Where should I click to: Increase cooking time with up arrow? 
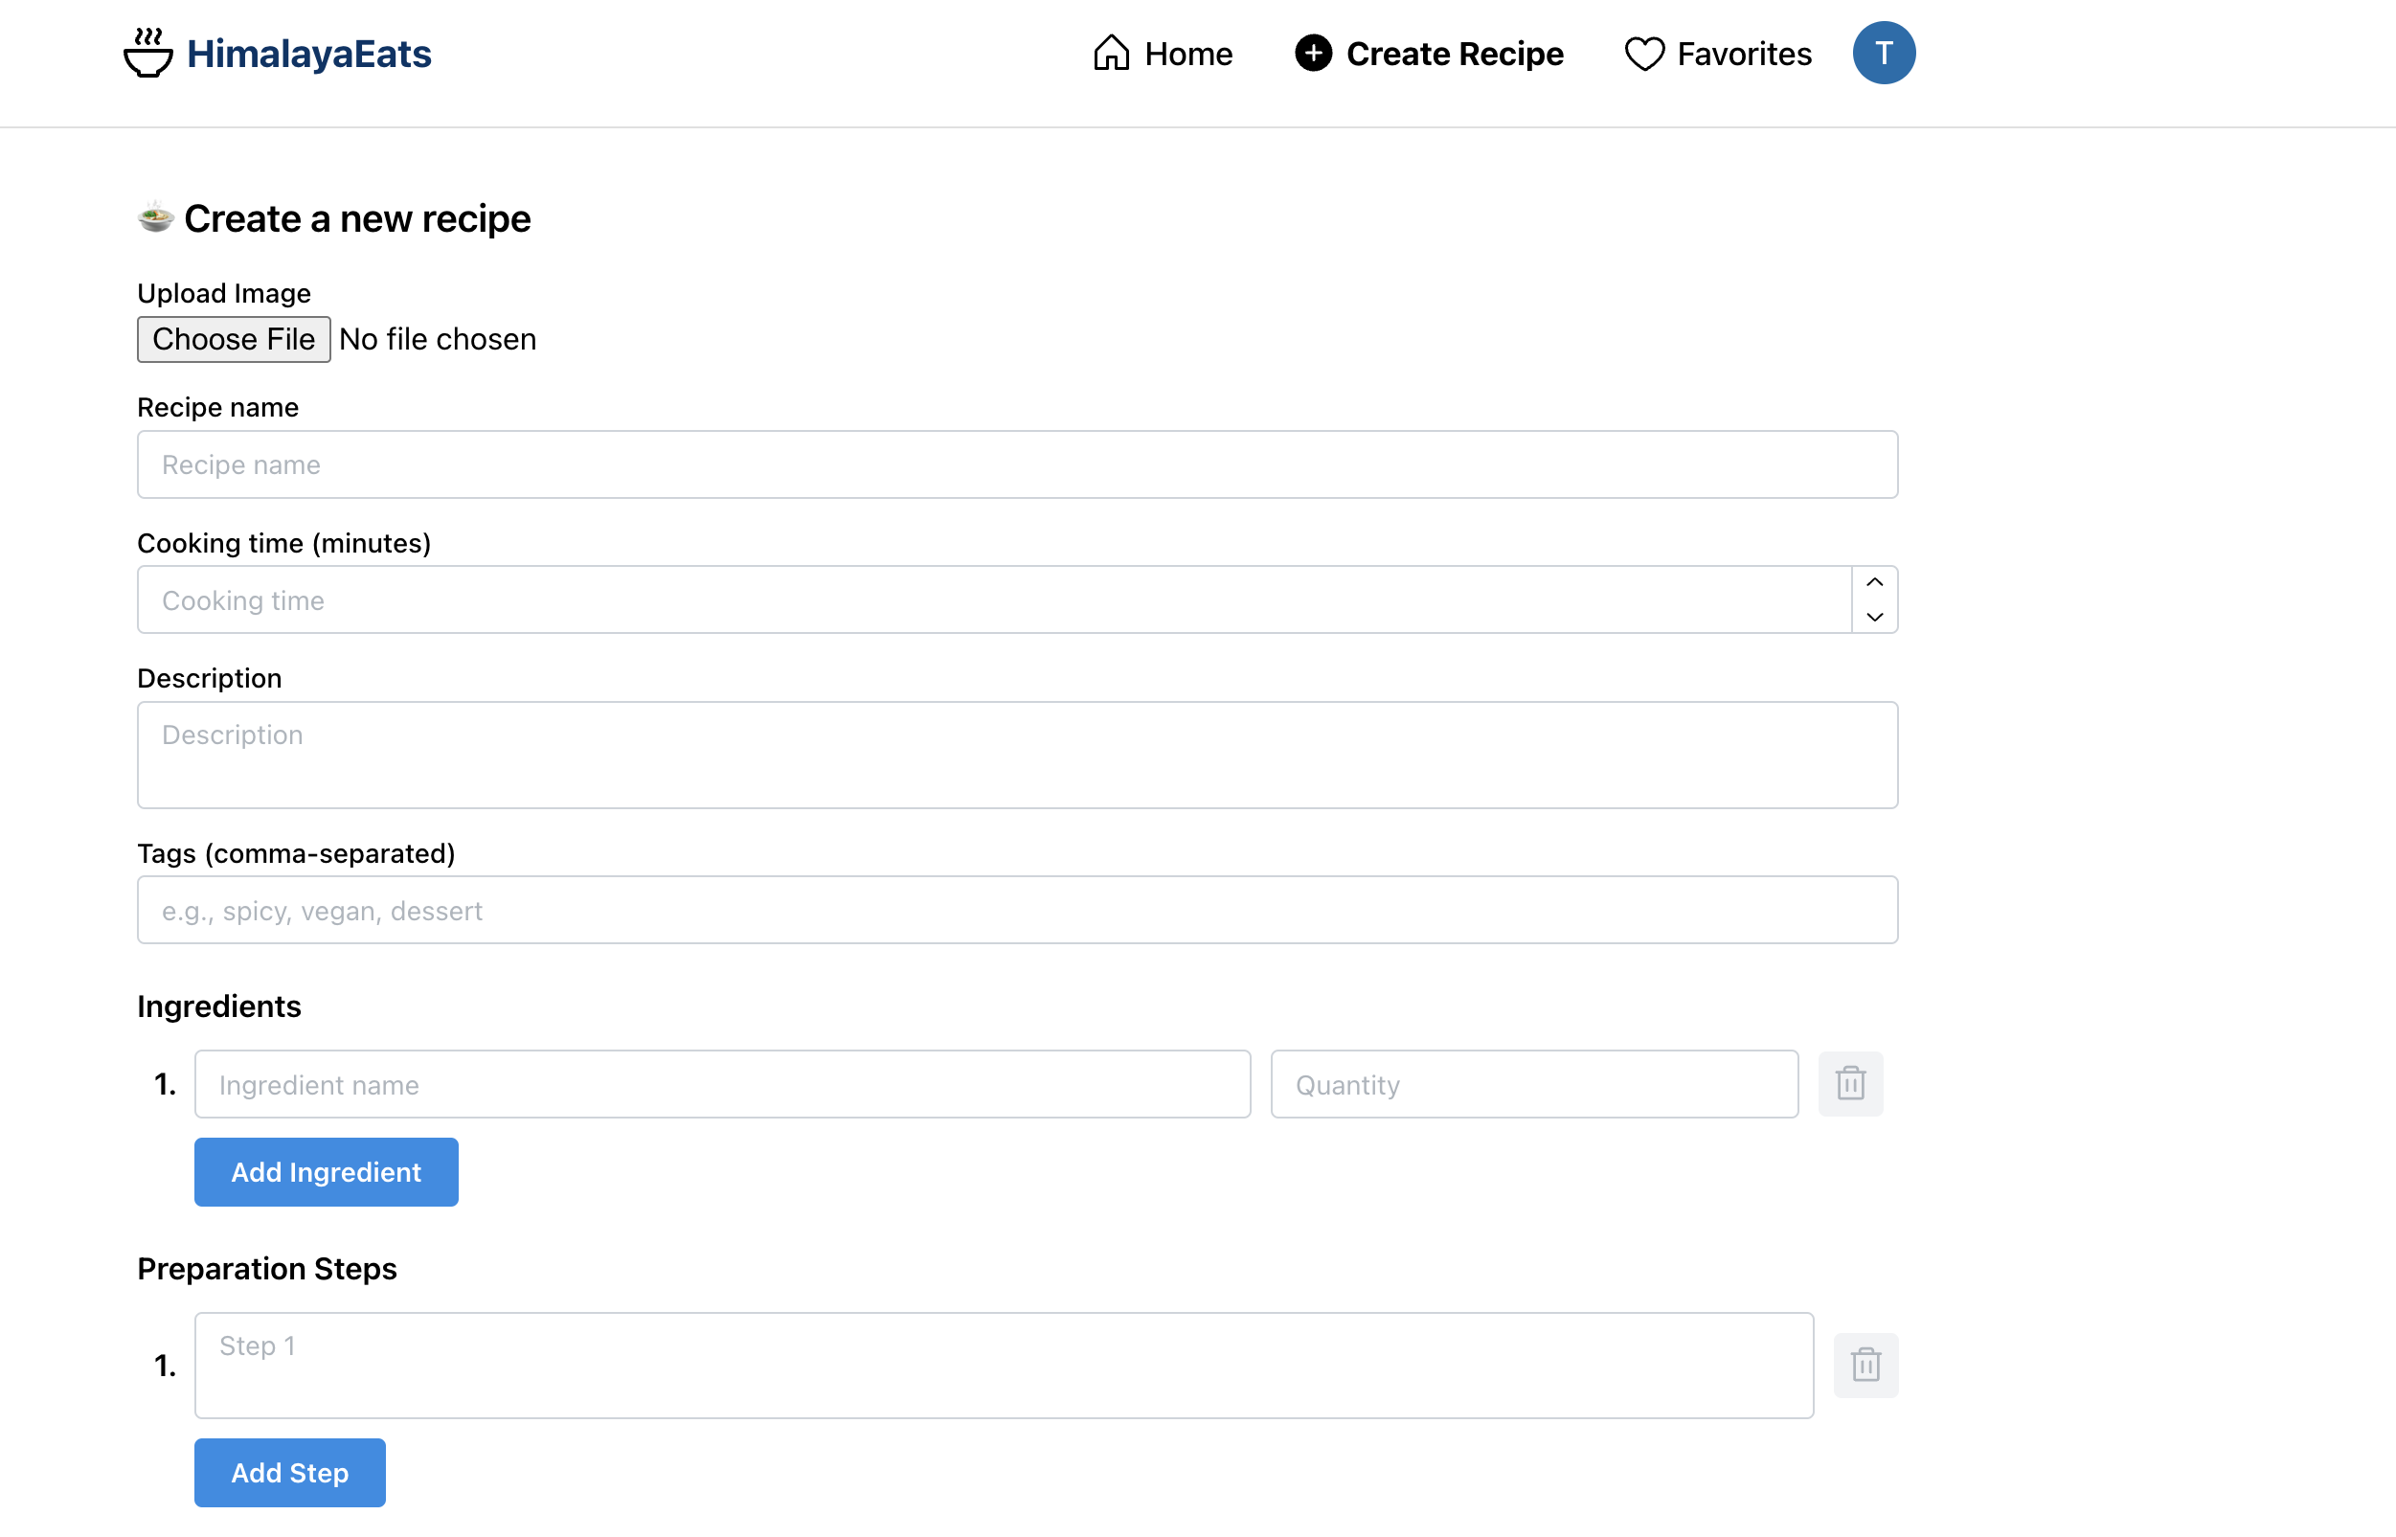point(1874,583)
